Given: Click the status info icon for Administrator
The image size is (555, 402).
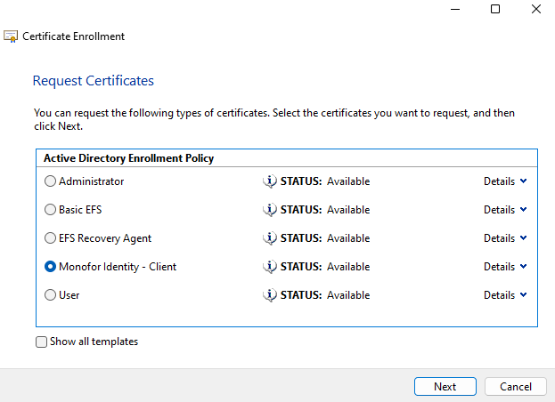Looking at the screenshot, I should (270, 181).
